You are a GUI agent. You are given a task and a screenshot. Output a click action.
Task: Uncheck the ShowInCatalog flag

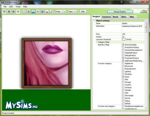123,45
